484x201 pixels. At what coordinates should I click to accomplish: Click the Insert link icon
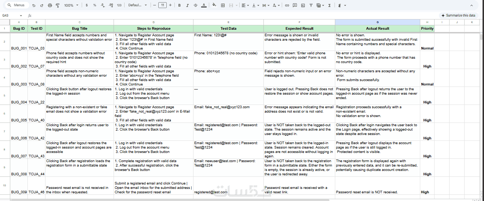pyautogui.click(x=287, y=6)
